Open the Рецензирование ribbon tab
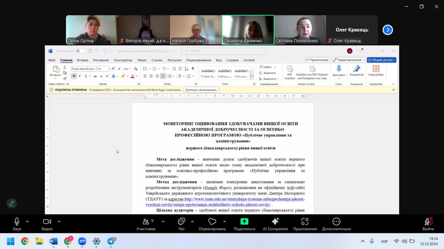The image size is (444, 249). point(199,60)
